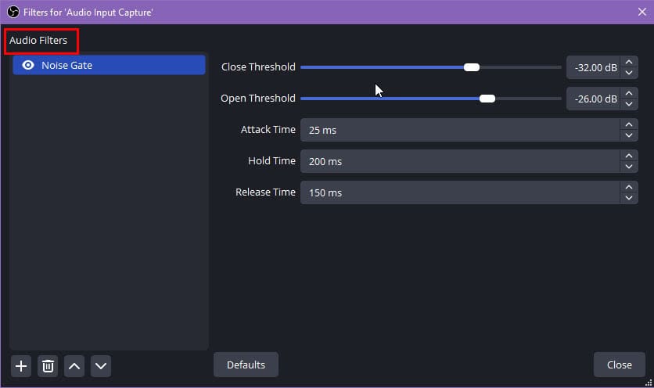This screenshot has height=388, width=654.
Task: Click the Open Threshold -26.00 dB field
Action: [x=593, y=99]
